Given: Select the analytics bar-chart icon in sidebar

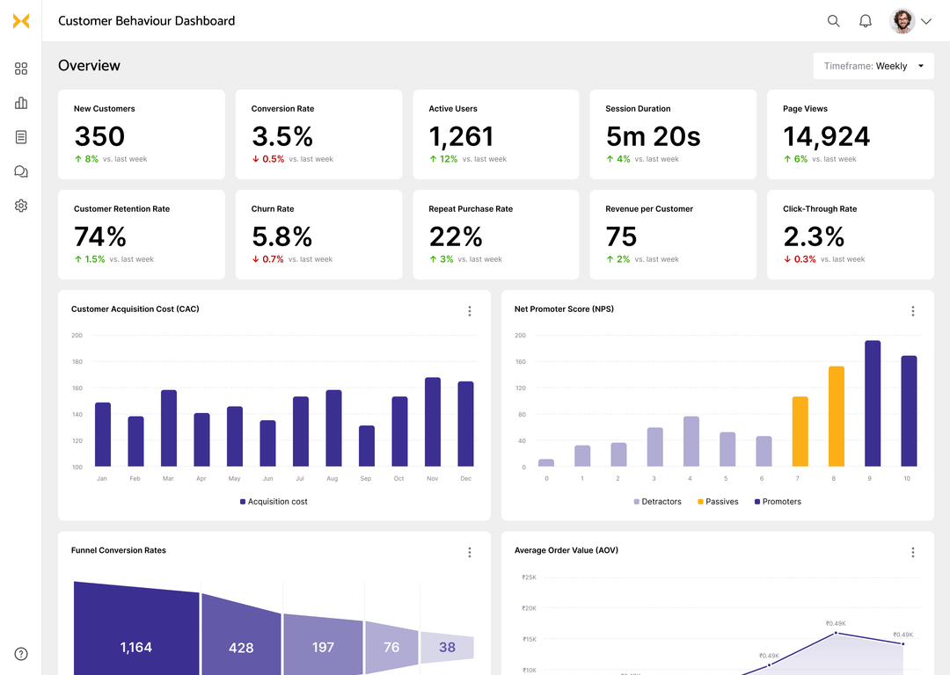Looking at the screenshot, I should 21,103.
